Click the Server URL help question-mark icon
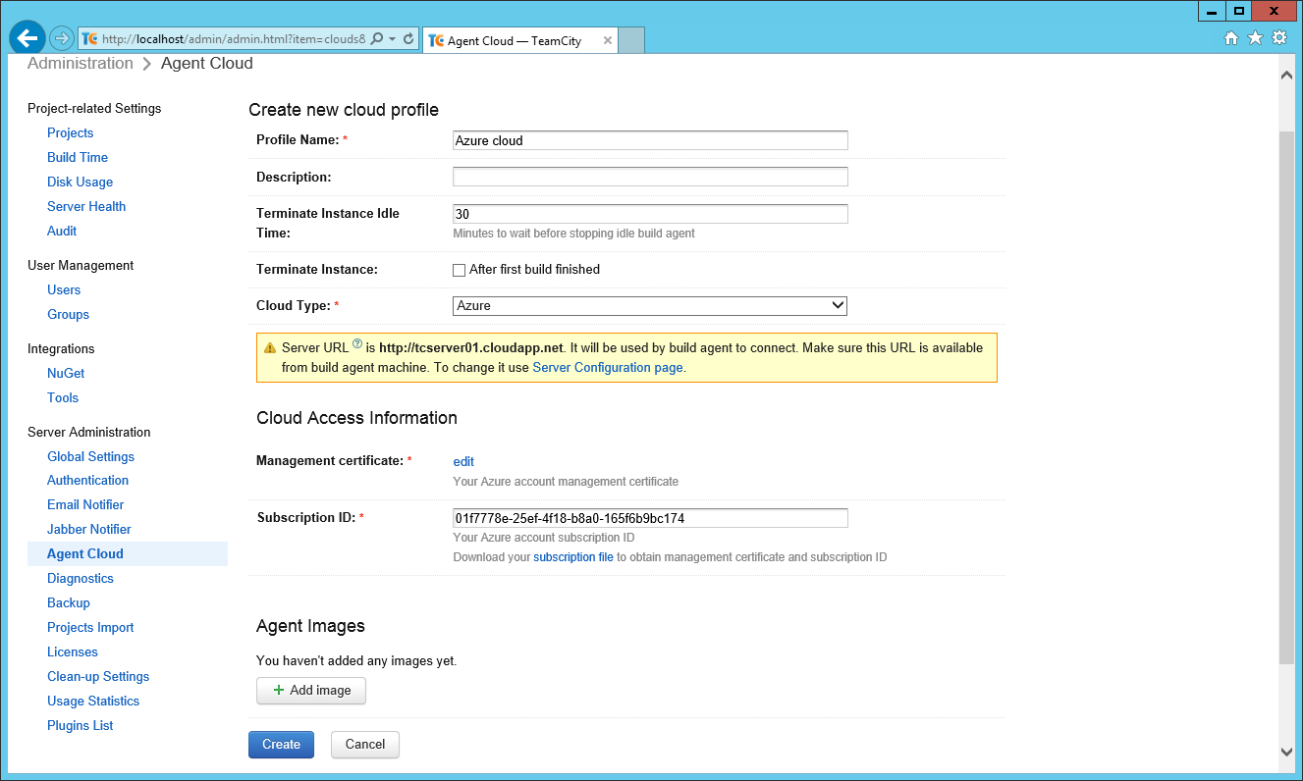This screenshot has height=781, width=1303. coord(357,344)
